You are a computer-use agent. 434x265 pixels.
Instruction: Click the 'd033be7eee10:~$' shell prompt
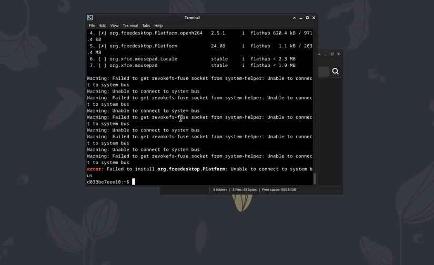tap(108, 182)
